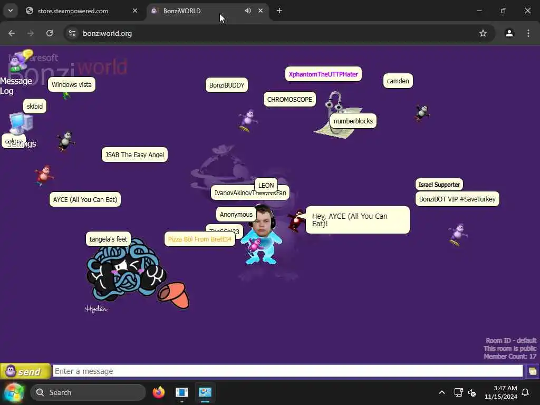Click the muted volume tray icon
Screen dimensions: 540x405
[x=472, y=392]
